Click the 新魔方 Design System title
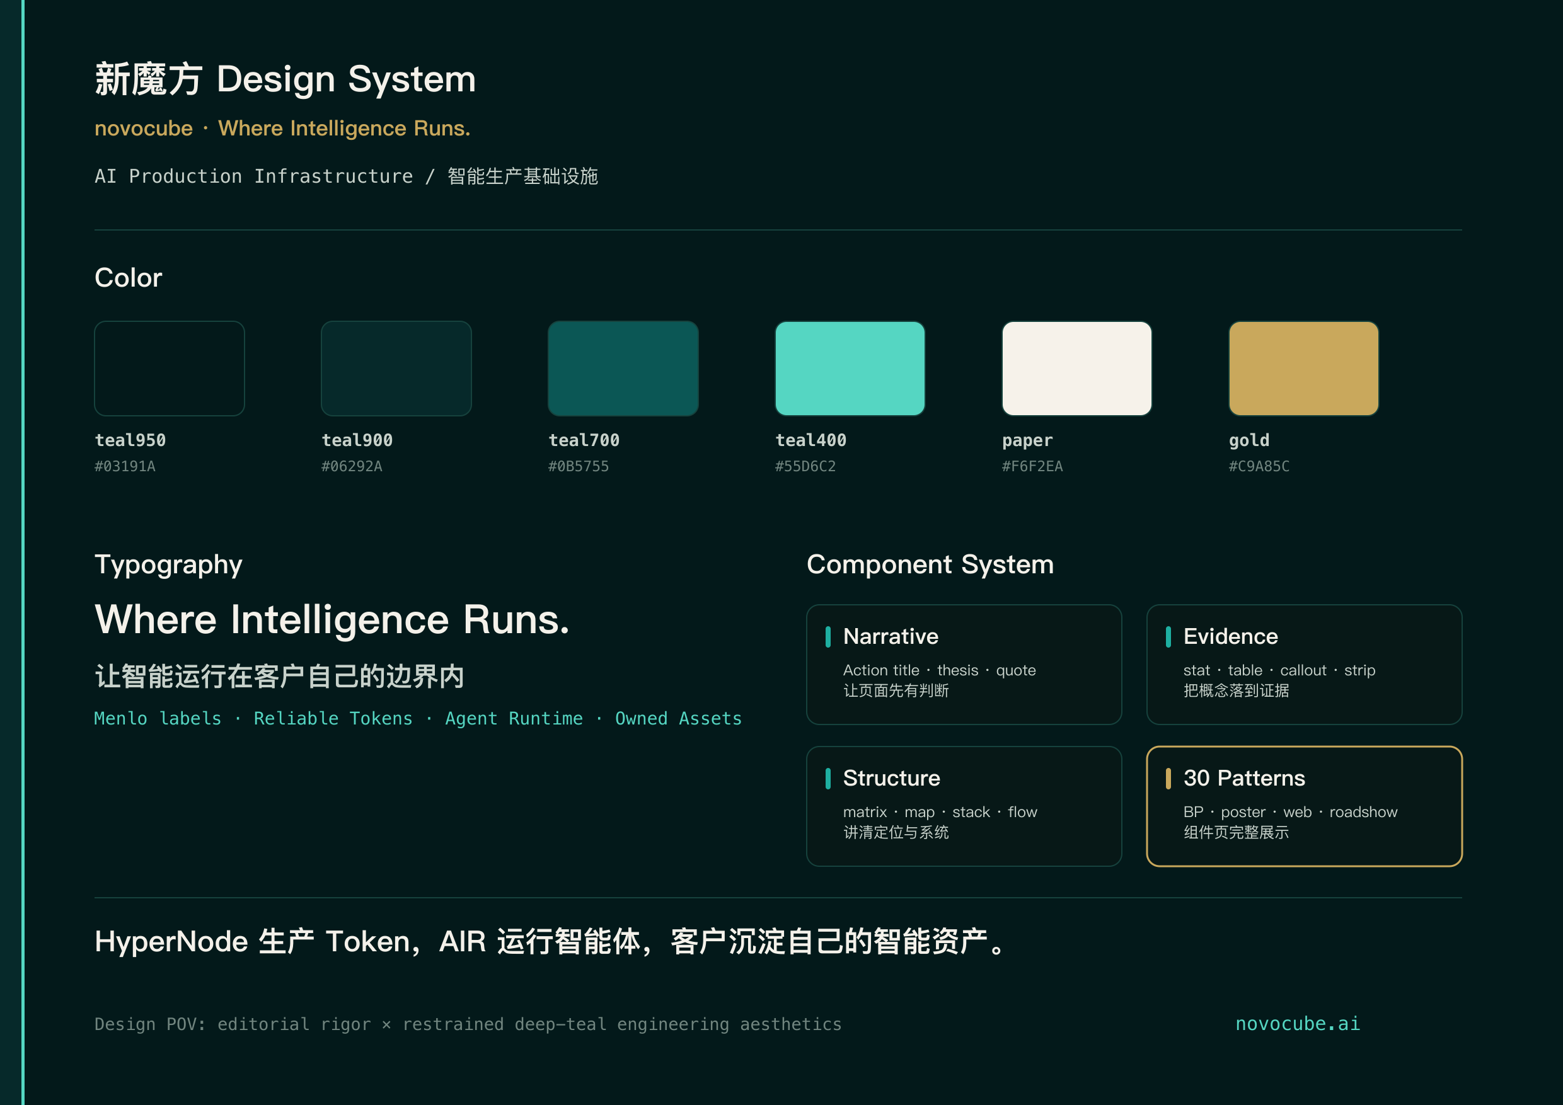Screen dimensions: 1563x1105 tap(285, 79)
